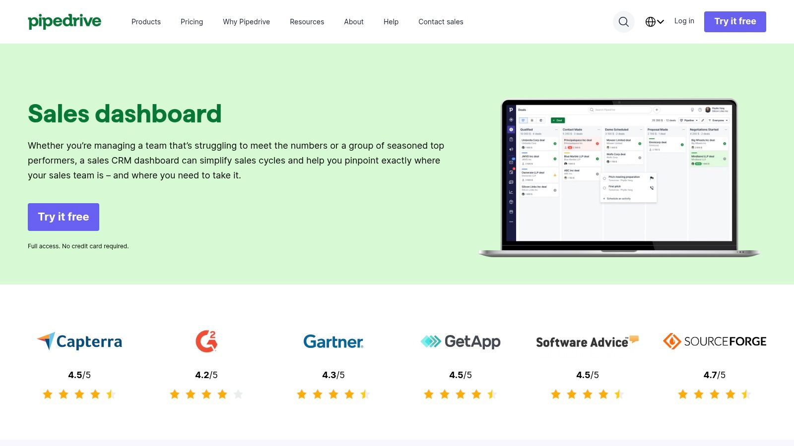The height and width of the screenshot is (446, 794).
Task: Click the Software Advice logo
Action: pos(588,341)
